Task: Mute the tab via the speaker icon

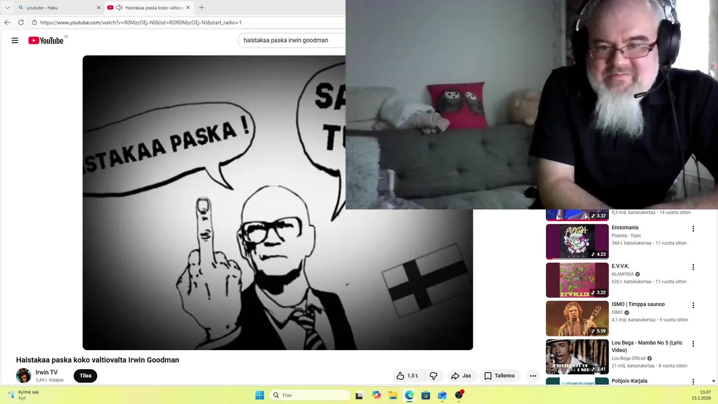Action: 119,8
